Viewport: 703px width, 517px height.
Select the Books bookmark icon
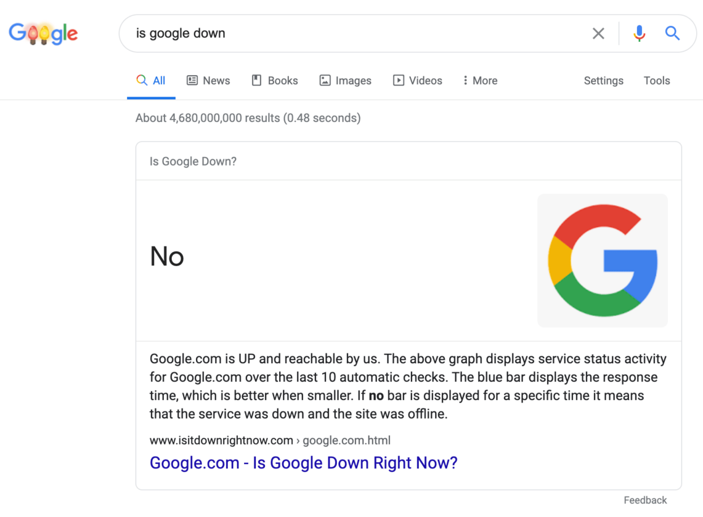tap(256, 80)
